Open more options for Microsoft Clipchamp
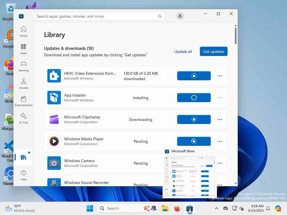287x215 pixels. tap(220, 120)
